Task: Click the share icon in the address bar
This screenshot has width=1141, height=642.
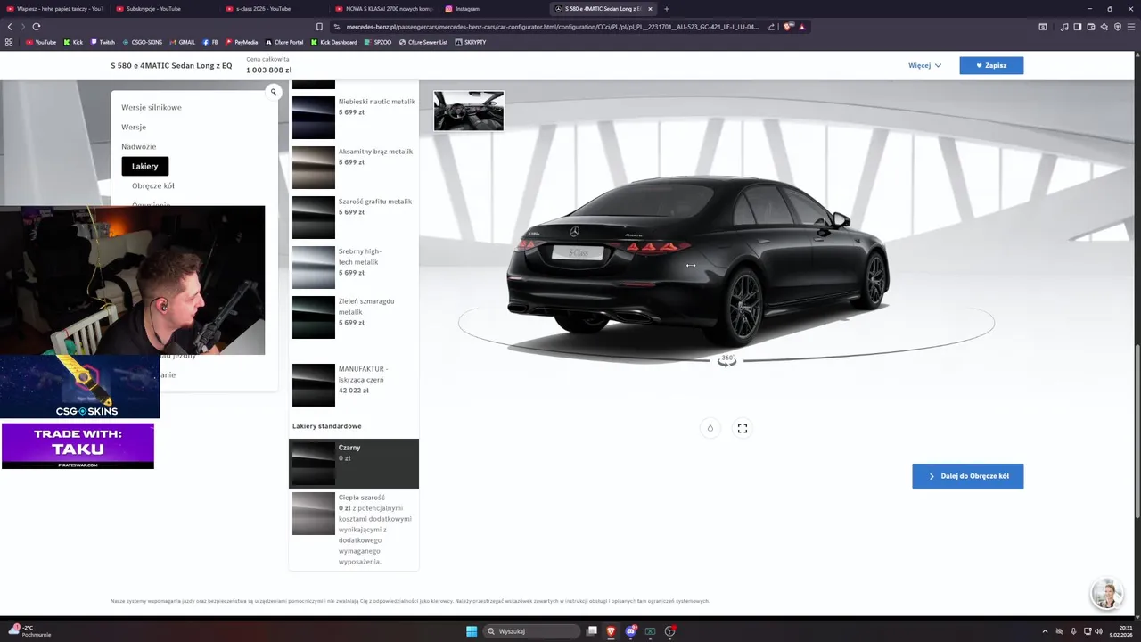Action: [x=771, y=27]
